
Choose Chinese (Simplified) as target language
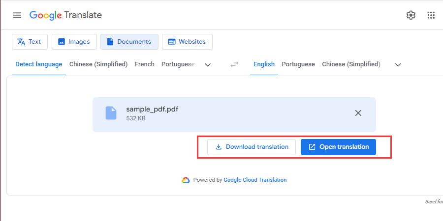pos(351,64)
